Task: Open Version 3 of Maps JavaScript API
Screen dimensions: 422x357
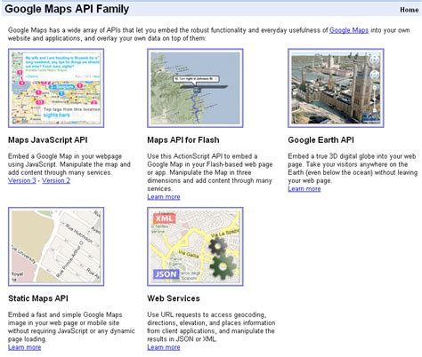Action: coord(22,180)
